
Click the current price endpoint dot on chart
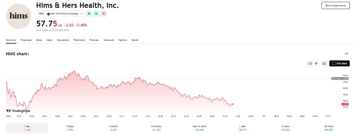(232, 104)
